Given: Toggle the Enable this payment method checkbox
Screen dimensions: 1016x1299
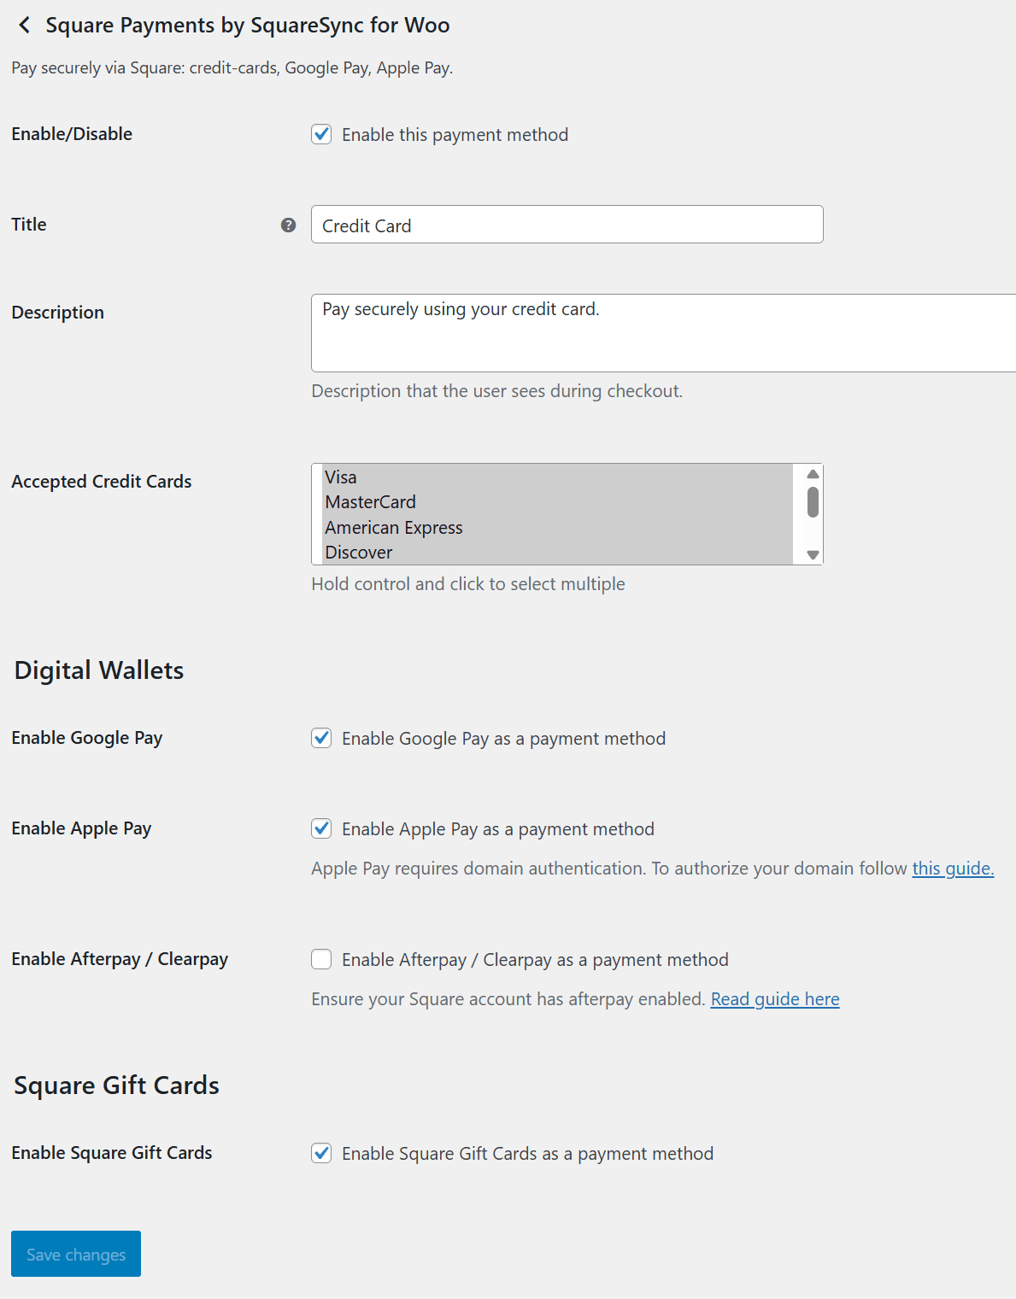Looking at the screenshot, I should (x=321, y=134).
